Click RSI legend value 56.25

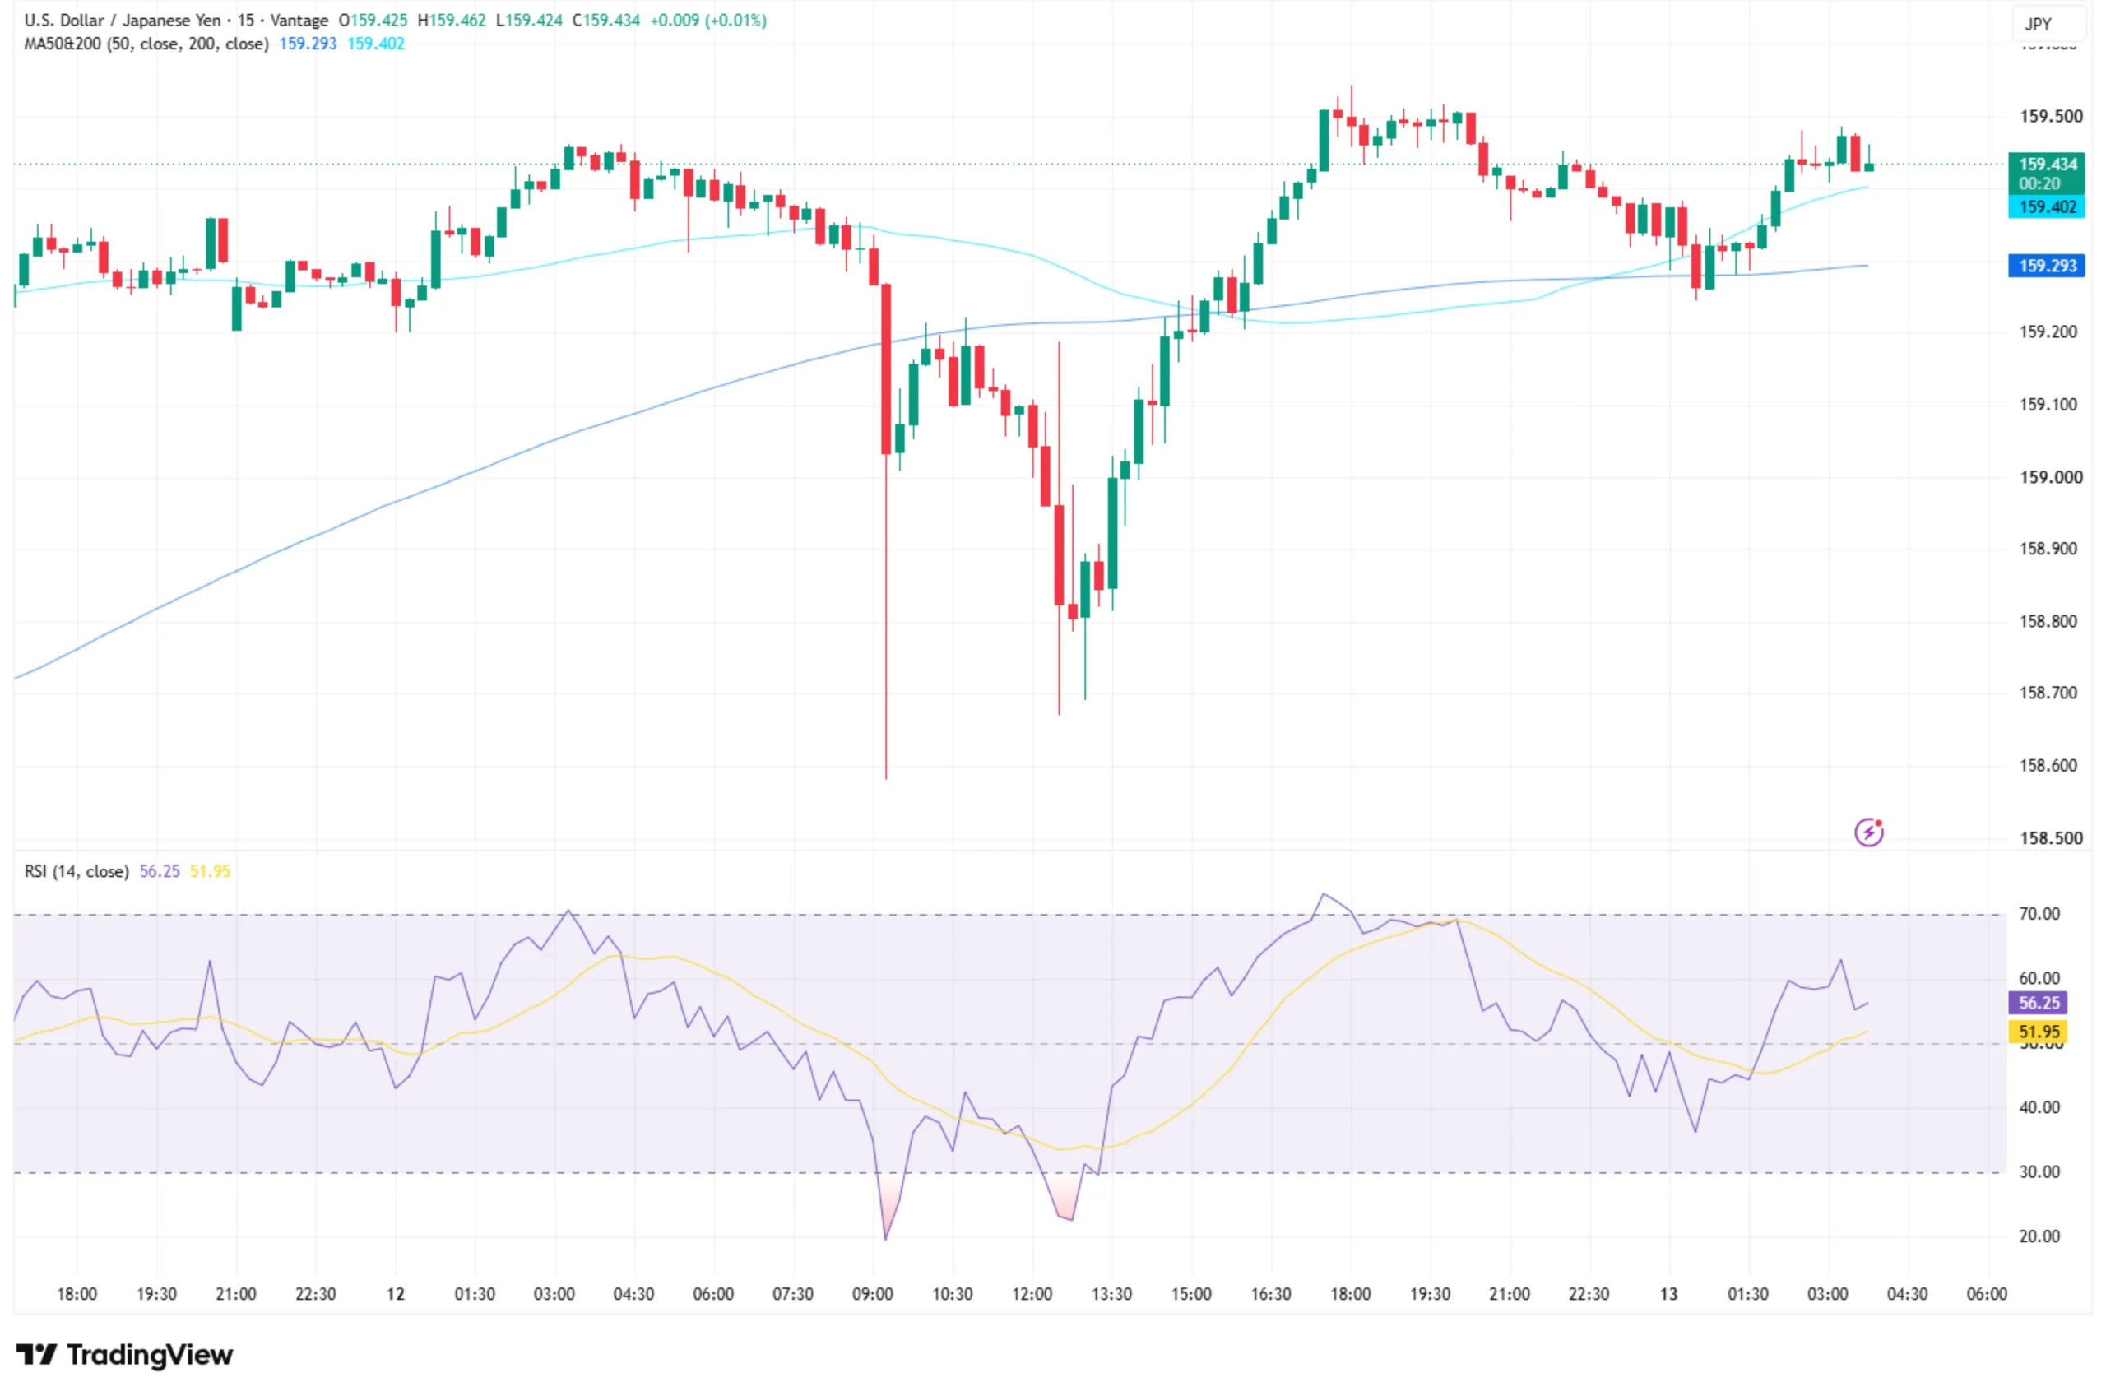pos(160,872)
